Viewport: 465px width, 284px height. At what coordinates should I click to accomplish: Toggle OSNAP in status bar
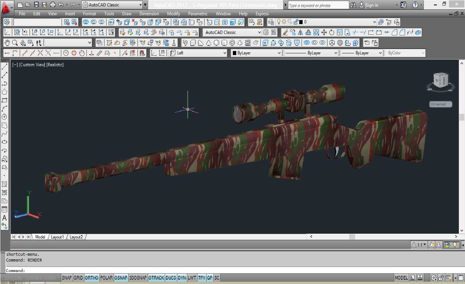[121, 278]
